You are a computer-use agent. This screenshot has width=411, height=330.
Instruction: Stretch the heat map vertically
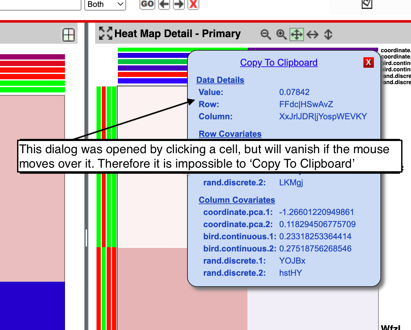point(327,34)
